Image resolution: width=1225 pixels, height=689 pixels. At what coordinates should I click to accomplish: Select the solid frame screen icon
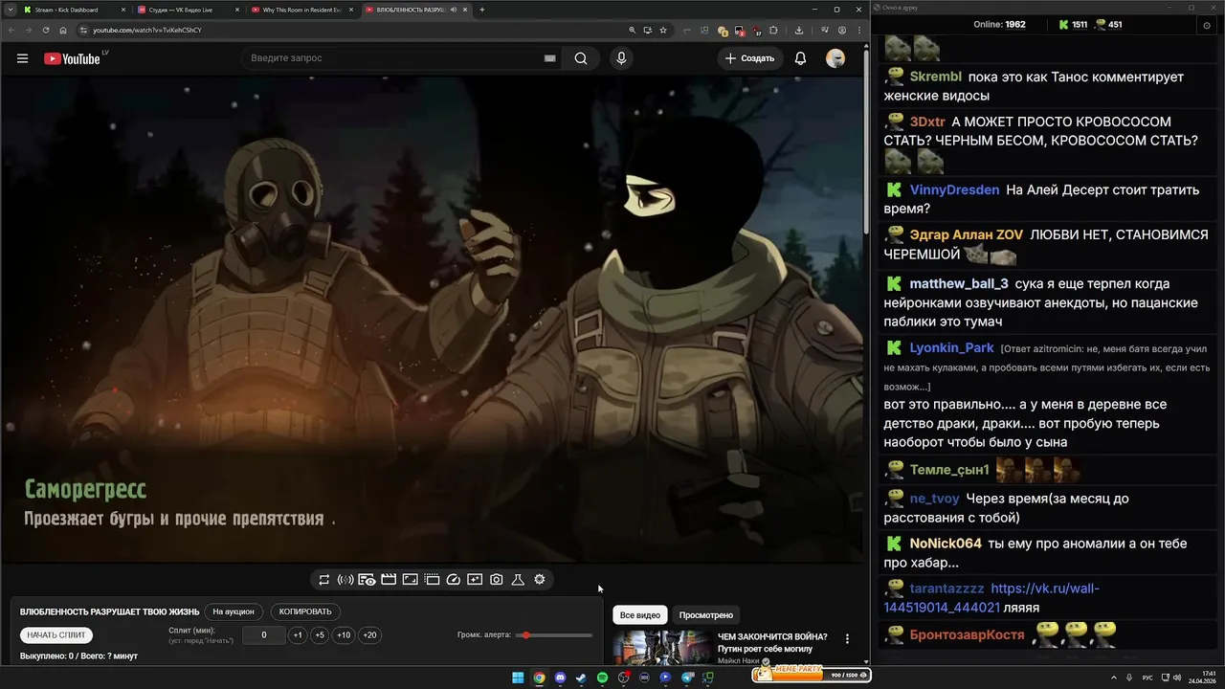click(x=410, y=579)
